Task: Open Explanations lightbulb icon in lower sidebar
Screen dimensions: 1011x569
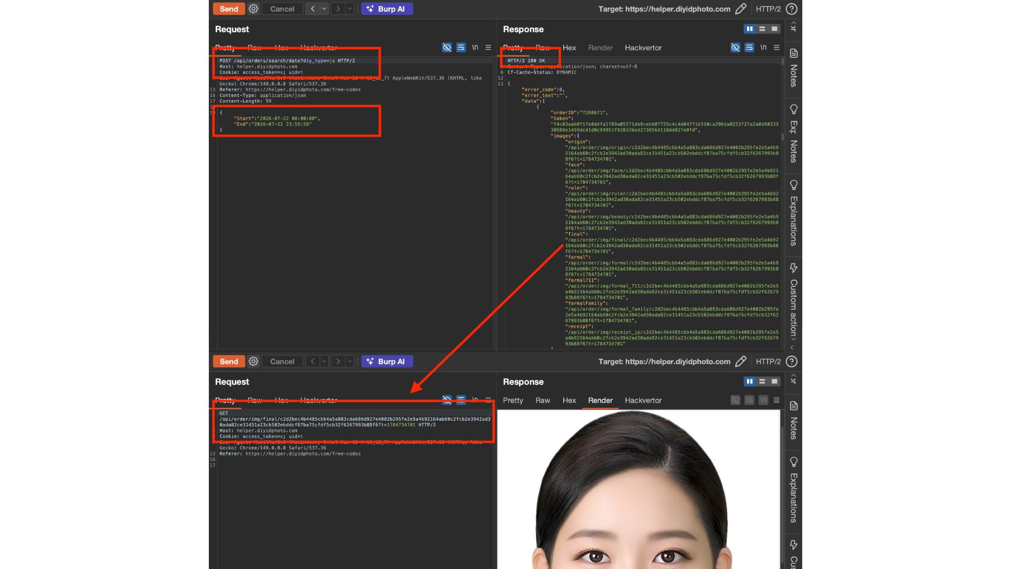Action: [x=794, y=462]
